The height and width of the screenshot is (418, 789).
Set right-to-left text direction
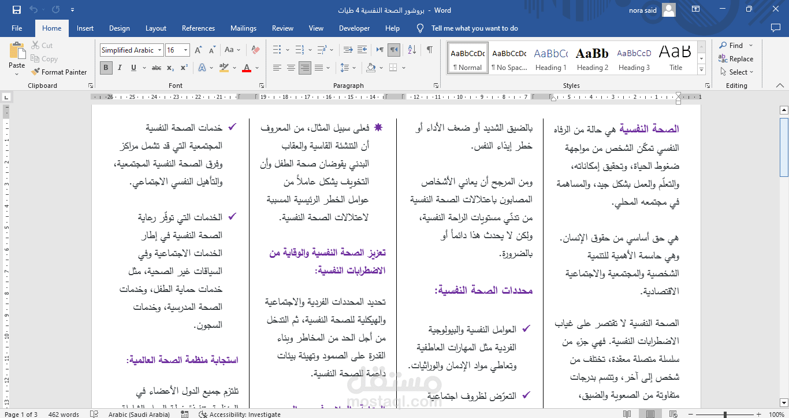pyautogui.click(x=394, y=50)
